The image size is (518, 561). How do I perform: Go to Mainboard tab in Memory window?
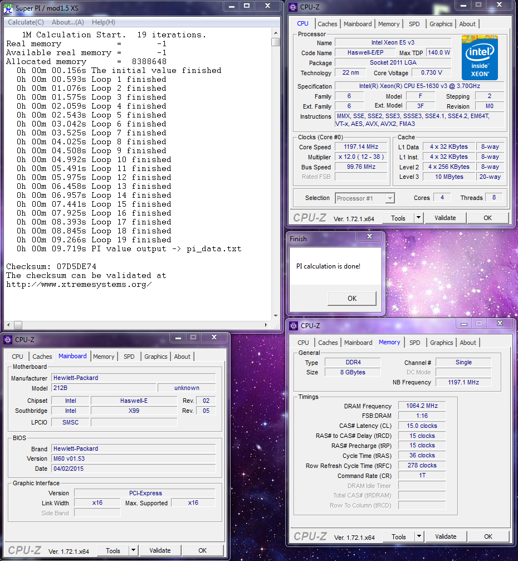click(x=358, y=343)
